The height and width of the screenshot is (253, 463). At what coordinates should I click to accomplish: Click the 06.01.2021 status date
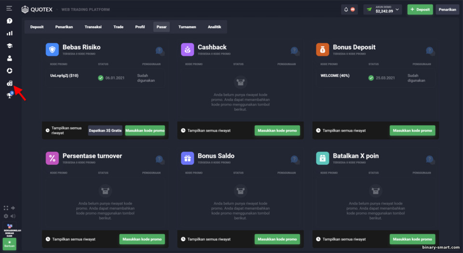tap(115, 78)
